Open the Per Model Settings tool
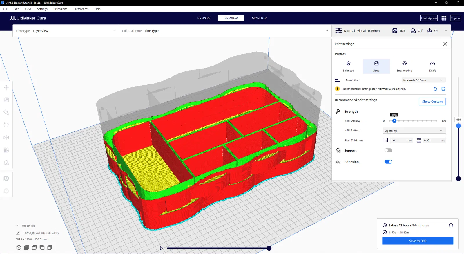The height and width of the screenshot is (254, 464). (6, 150)
